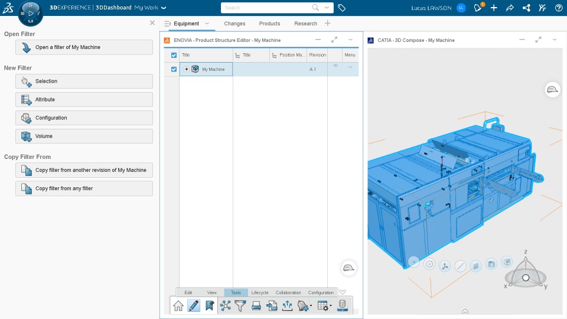Screen dimensions: 567x319
Task: Open the table settings dropdown arrow
Action: click(x=331, y=306)
